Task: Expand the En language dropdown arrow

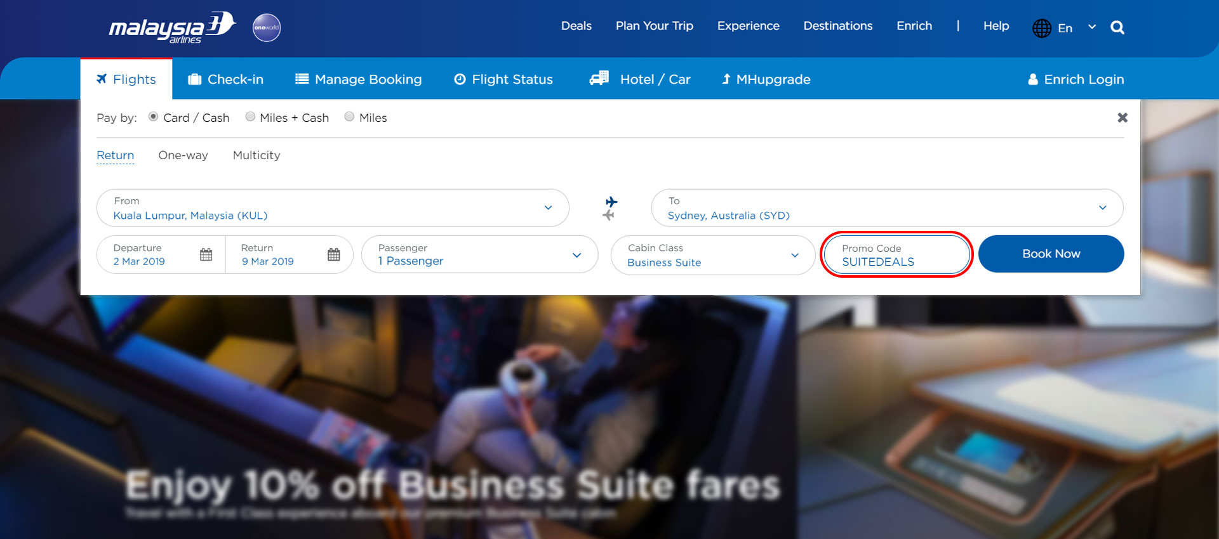Action: click(x=1092, y=27)
